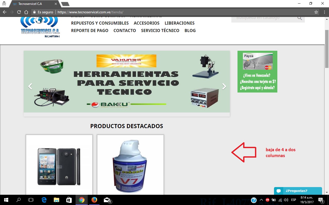The image size is (329, 205).
Task: Open the ¿Preguntas? chat button
Action: click(298, 191)
